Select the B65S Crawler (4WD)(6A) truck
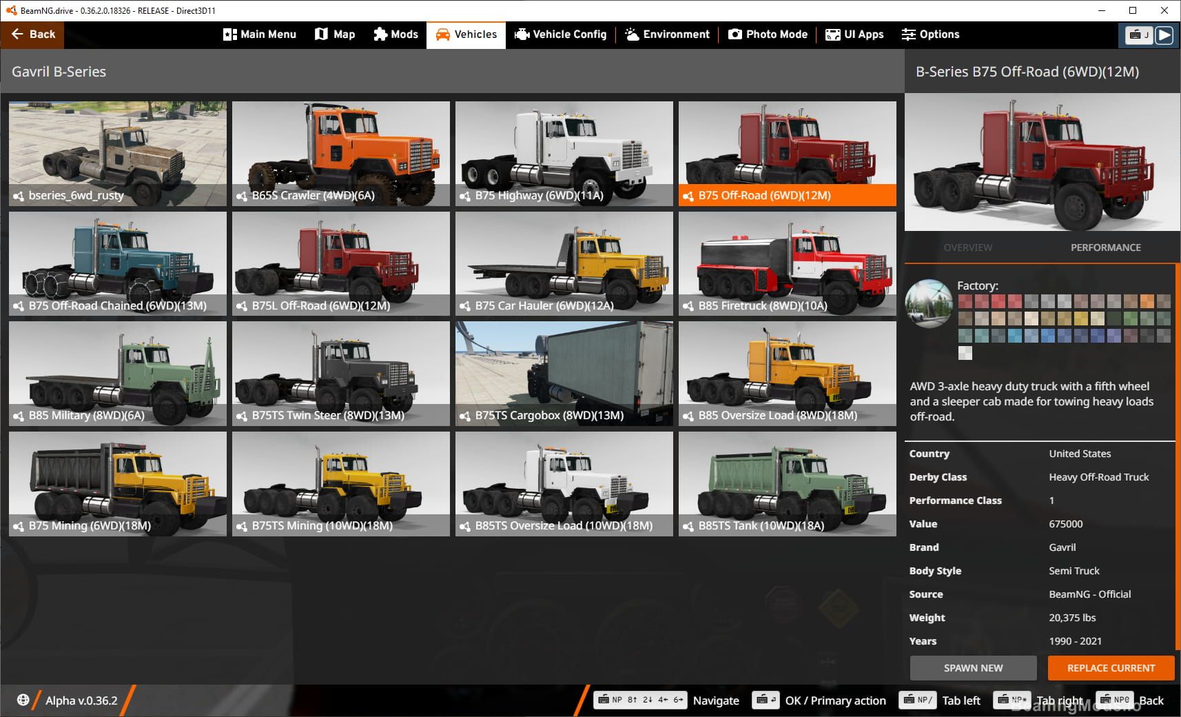This screenshot has width=1181, height=717. click(x=341, y=154)
